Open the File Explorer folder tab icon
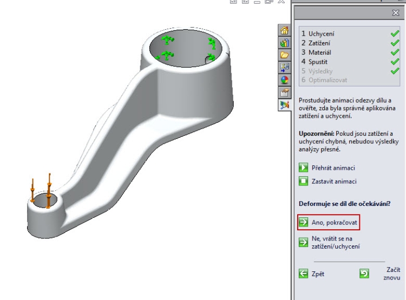 pos(284,55)
